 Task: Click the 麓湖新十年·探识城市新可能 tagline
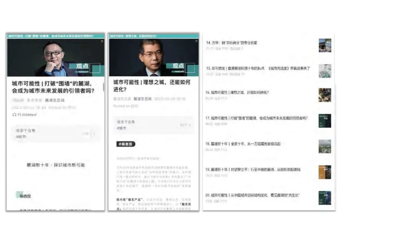pos(56,165)
